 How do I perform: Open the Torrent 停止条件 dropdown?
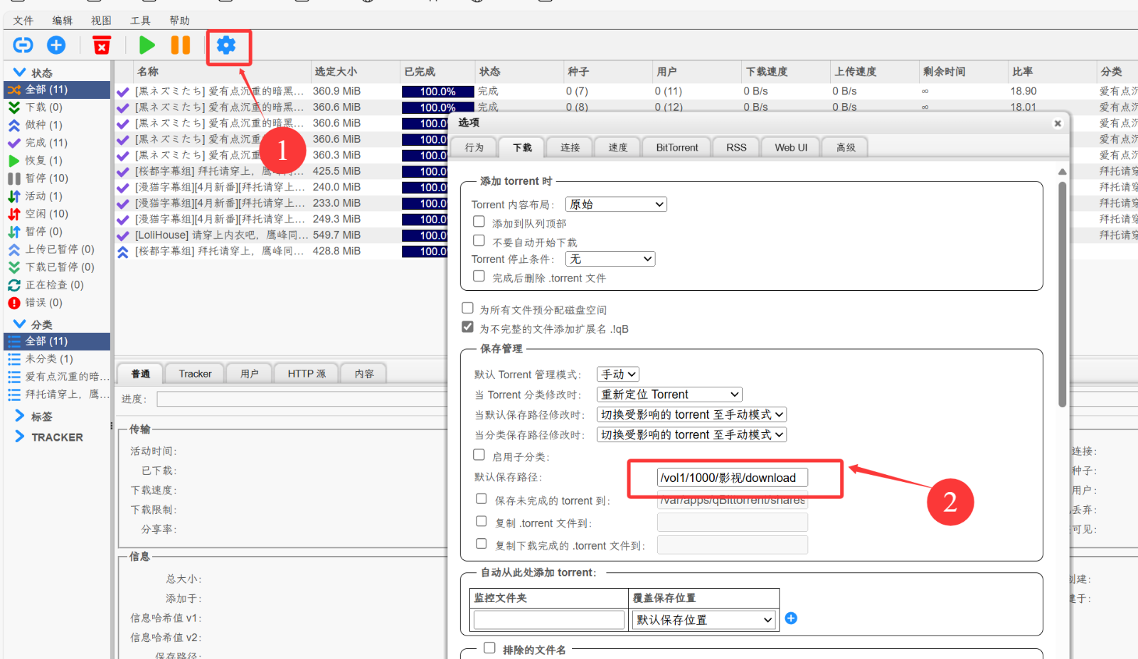[610, 258]
